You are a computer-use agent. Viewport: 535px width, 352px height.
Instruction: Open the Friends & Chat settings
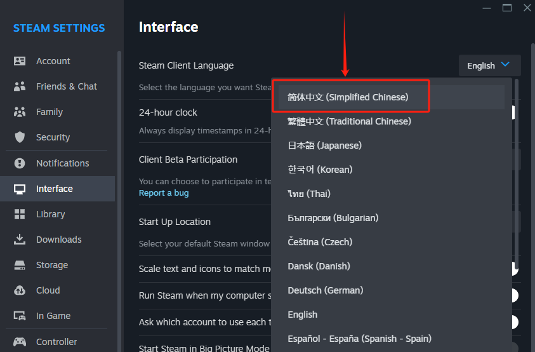point(57,86)
